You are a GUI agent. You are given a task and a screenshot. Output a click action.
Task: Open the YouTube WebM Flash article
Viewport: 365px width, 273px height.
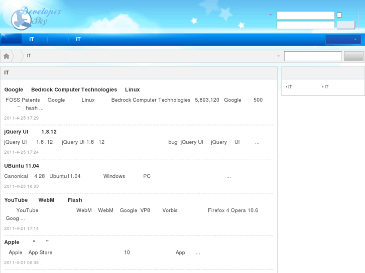(x=43, y=200)
